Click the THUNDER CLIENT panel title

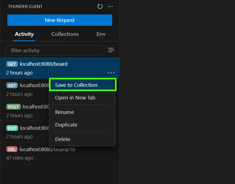tap(25, 7)
